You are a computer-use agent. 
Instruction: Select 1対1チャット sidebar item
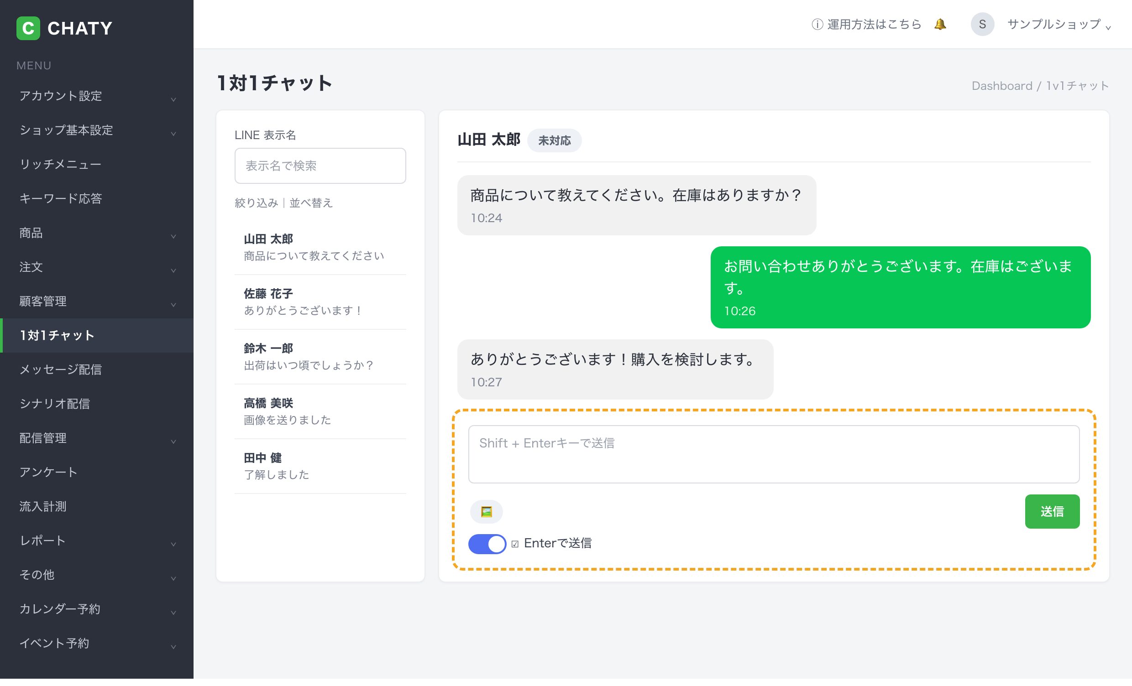pyautogui.click(x=96, y=335)
